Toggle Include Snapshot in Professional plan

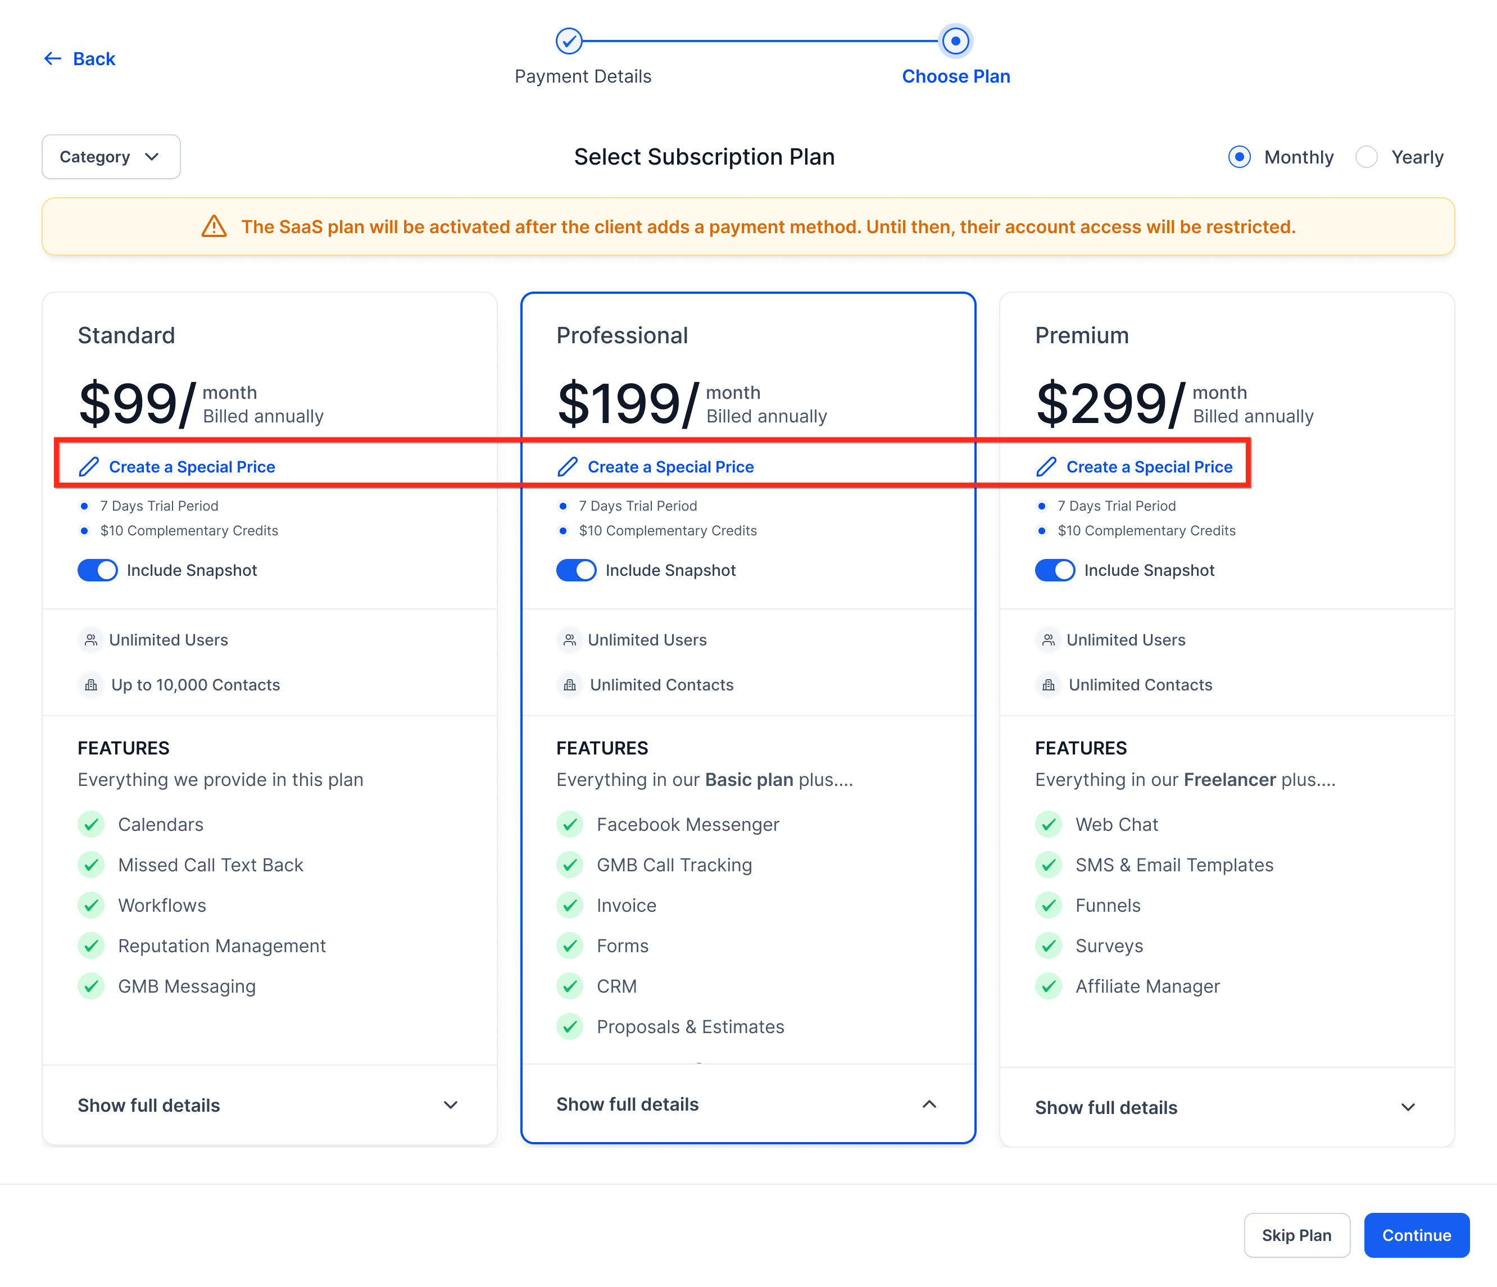click(x=576, y=571)
